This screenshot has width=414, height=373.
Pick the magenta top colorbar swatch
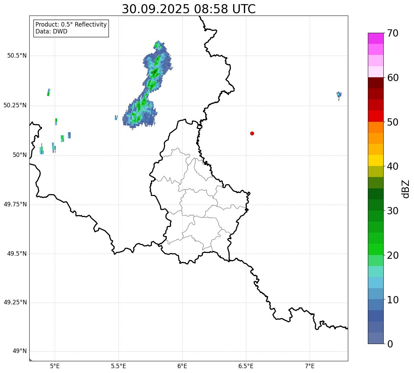tap(376, 38)
